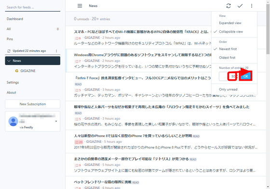Click bookmark count 5 on Infini-T Force article

coord(78,90)
